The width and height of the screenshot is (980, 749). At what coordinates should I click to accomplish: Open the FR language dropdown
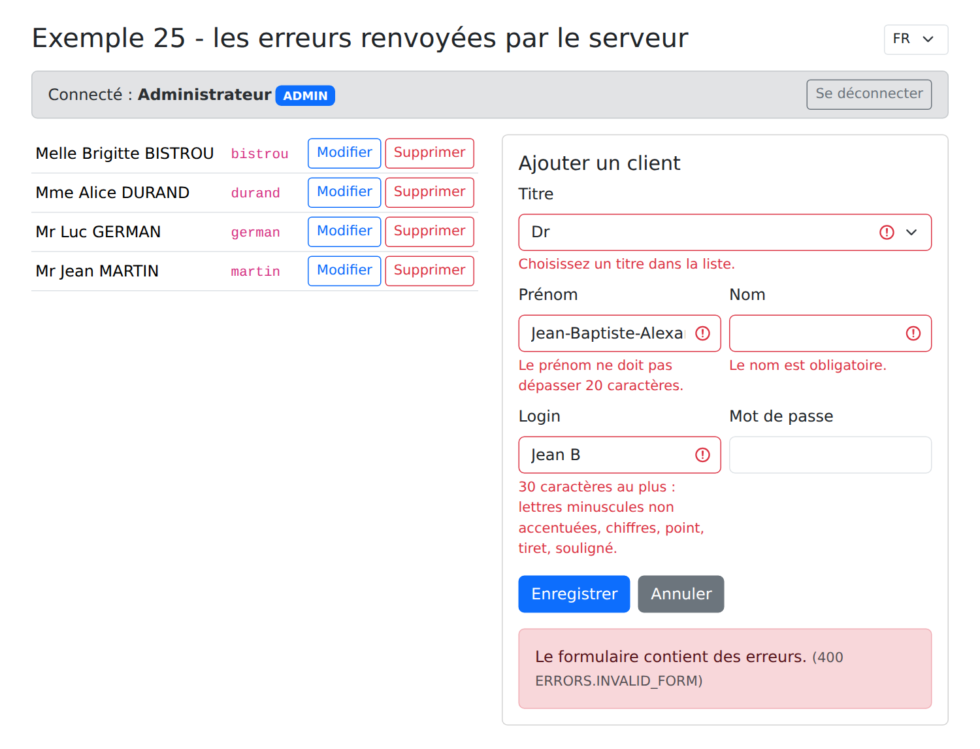tap(915, 40)
